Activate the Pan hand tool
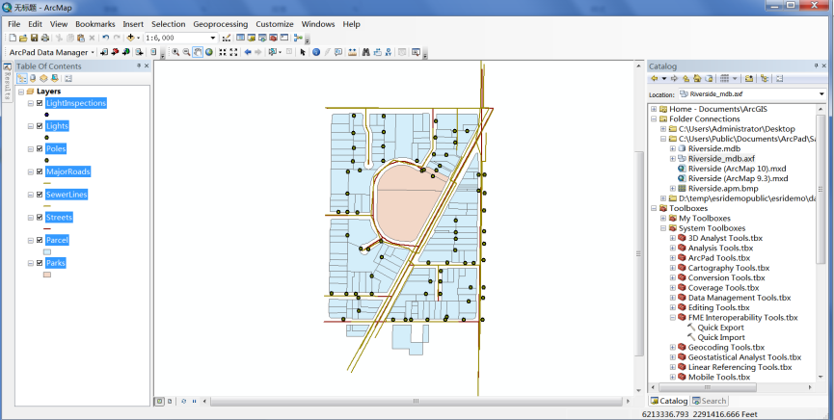 [x=198, y=52]
